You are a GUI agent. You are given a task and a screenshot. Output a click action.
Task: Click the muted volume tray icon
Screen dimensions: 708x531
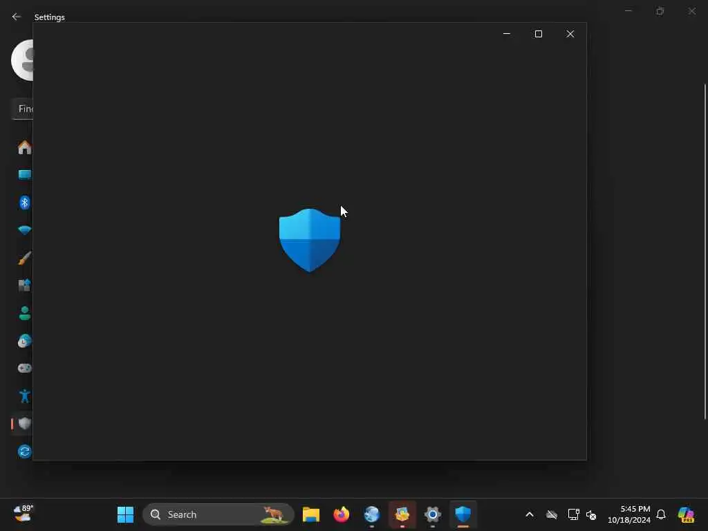(591, 514)
